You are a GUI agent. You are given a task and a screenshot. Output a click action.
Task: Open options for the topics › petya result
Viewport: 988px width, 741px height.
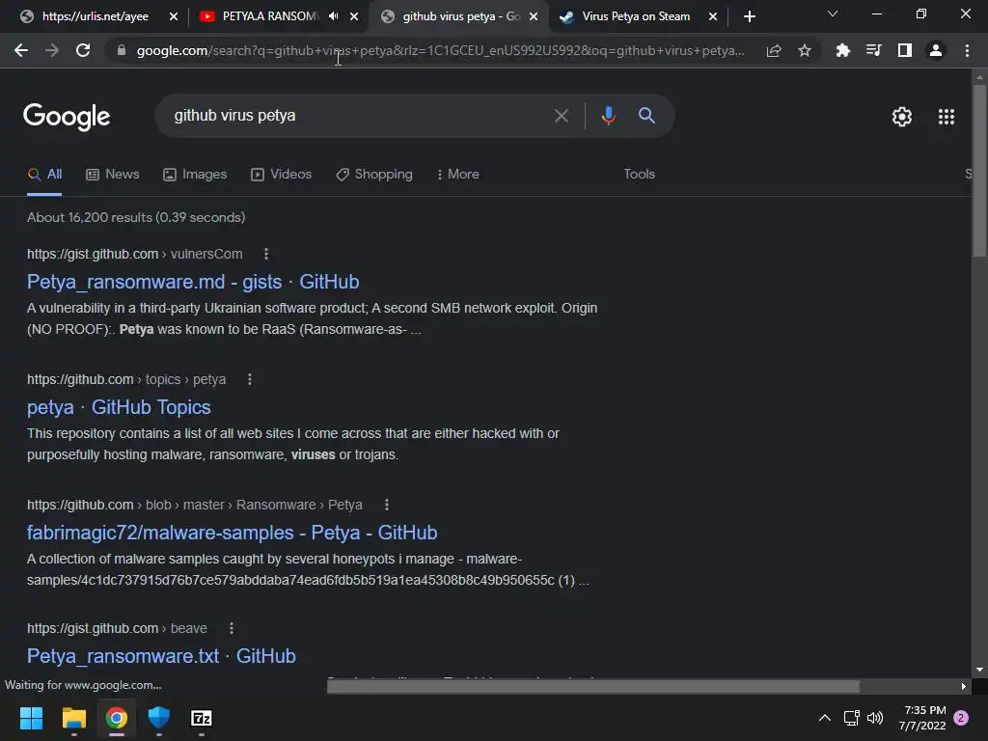(x=250, y=379)
